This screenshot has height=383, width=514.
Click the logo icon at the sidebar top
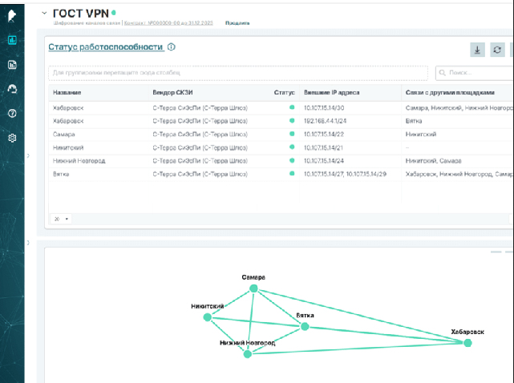point(12,14)
